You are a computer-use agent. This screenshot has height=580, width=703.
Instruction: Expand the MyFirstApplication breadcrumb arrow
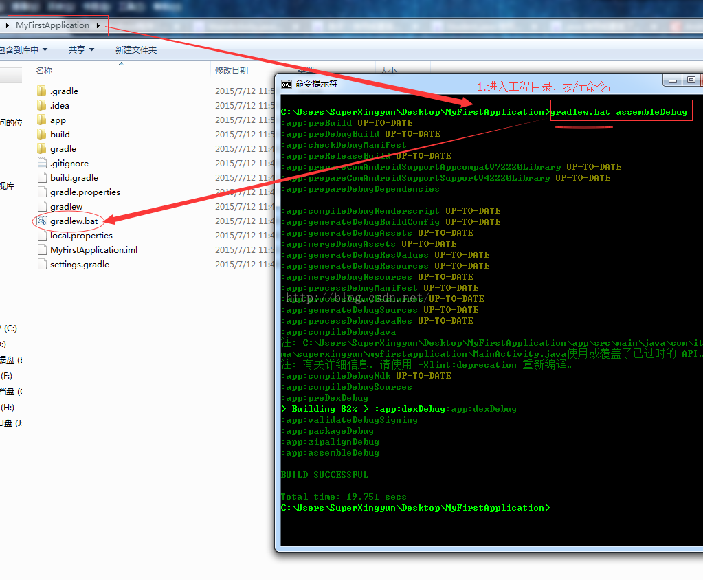[x=98, y=25]
